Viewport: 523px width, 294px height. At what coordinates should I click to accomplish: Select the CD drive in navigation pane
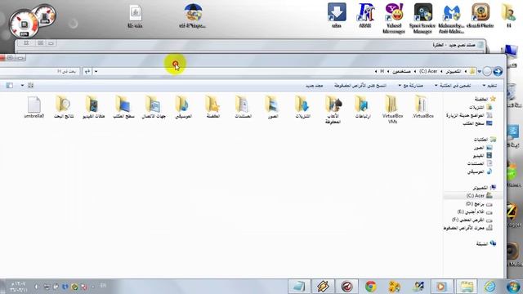point(467,228)
